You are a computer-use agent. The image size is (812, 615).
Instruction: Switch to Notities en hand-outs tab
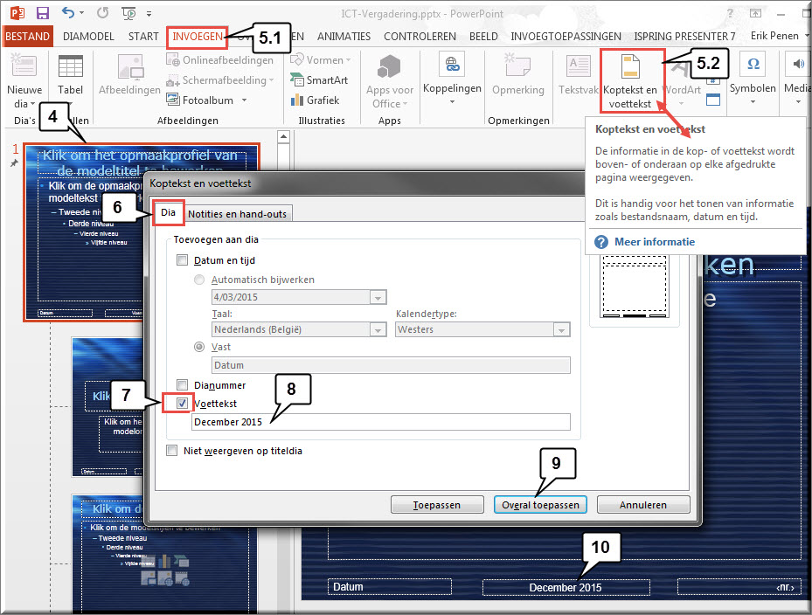[237, 214]
